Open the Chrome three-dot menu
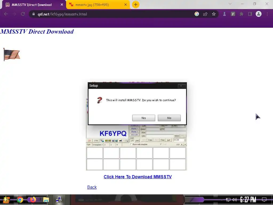Screen dimensions: 273x205 (x=267, y=14)
